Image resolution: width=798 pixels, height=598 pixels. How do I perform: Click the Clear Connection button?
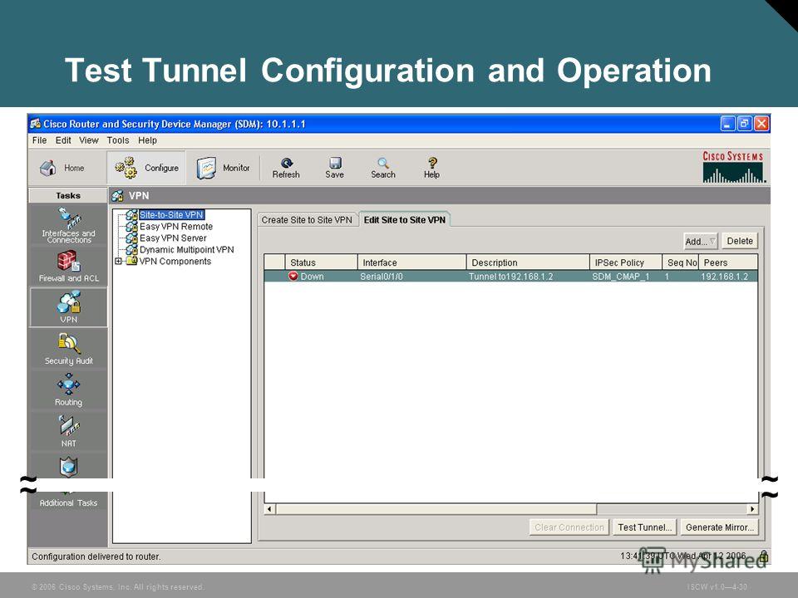tap(569, 527)
